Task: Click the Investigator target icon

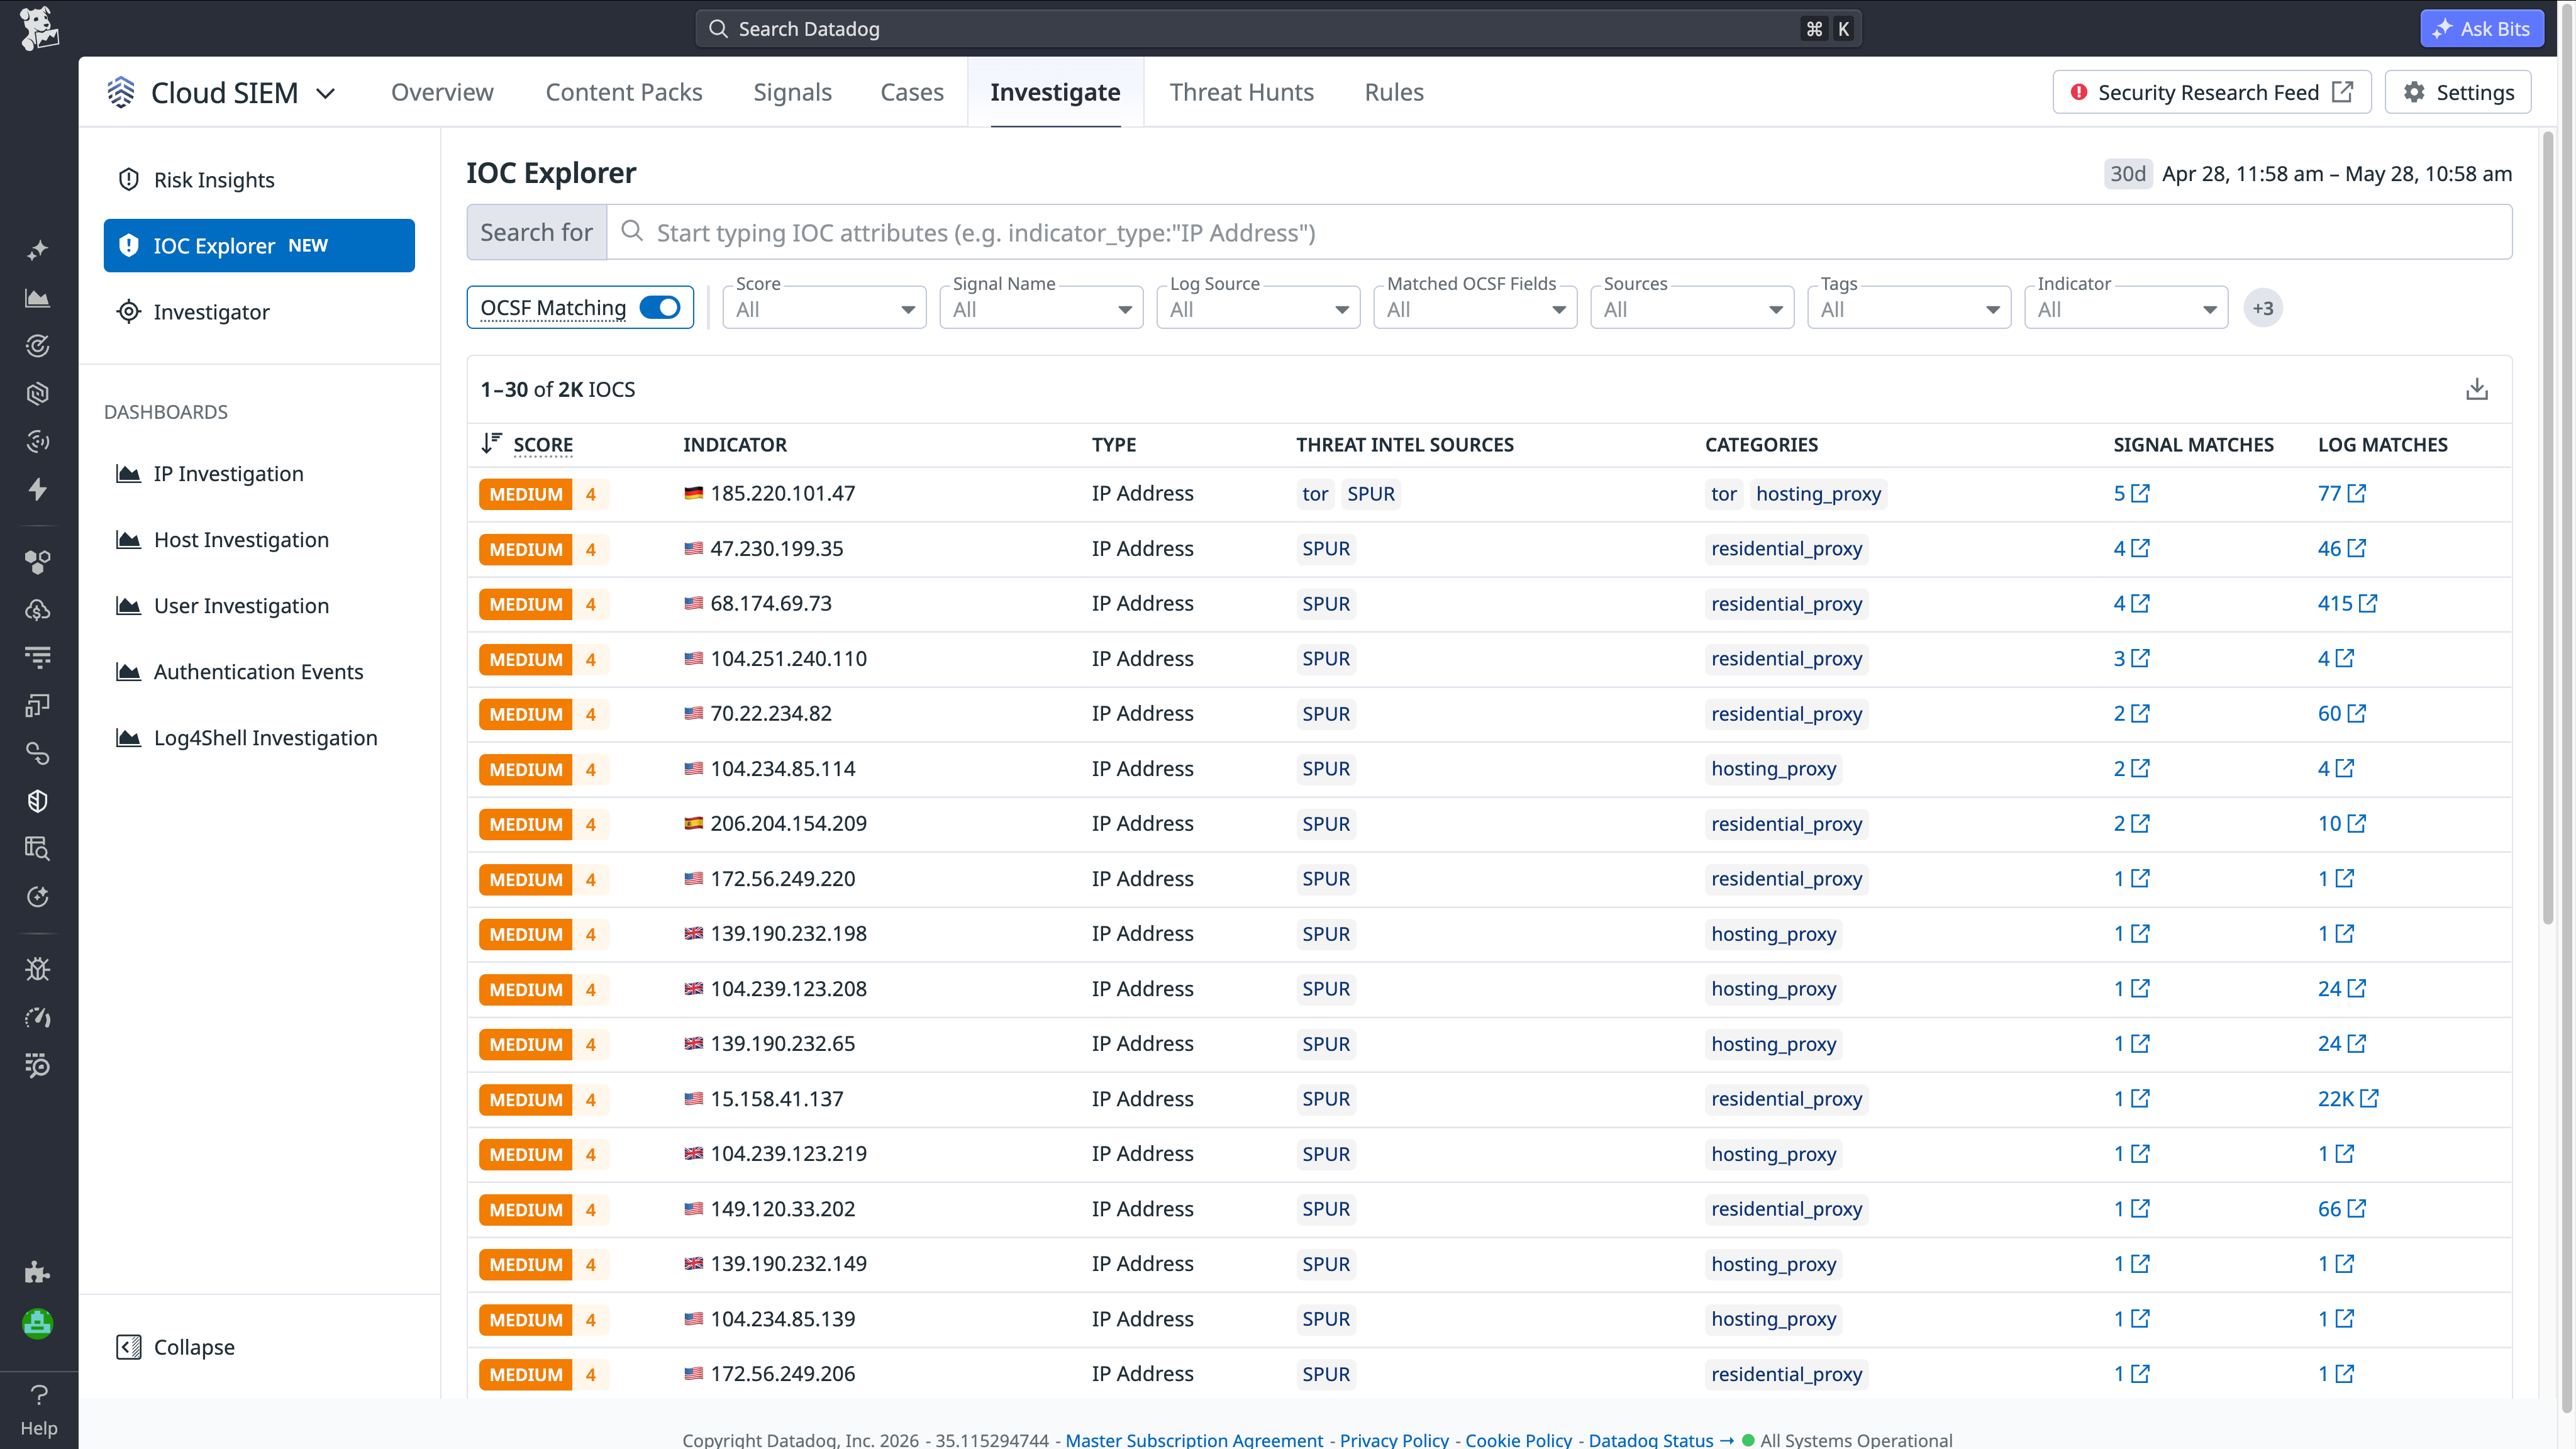Action: (x=129, y=312)
